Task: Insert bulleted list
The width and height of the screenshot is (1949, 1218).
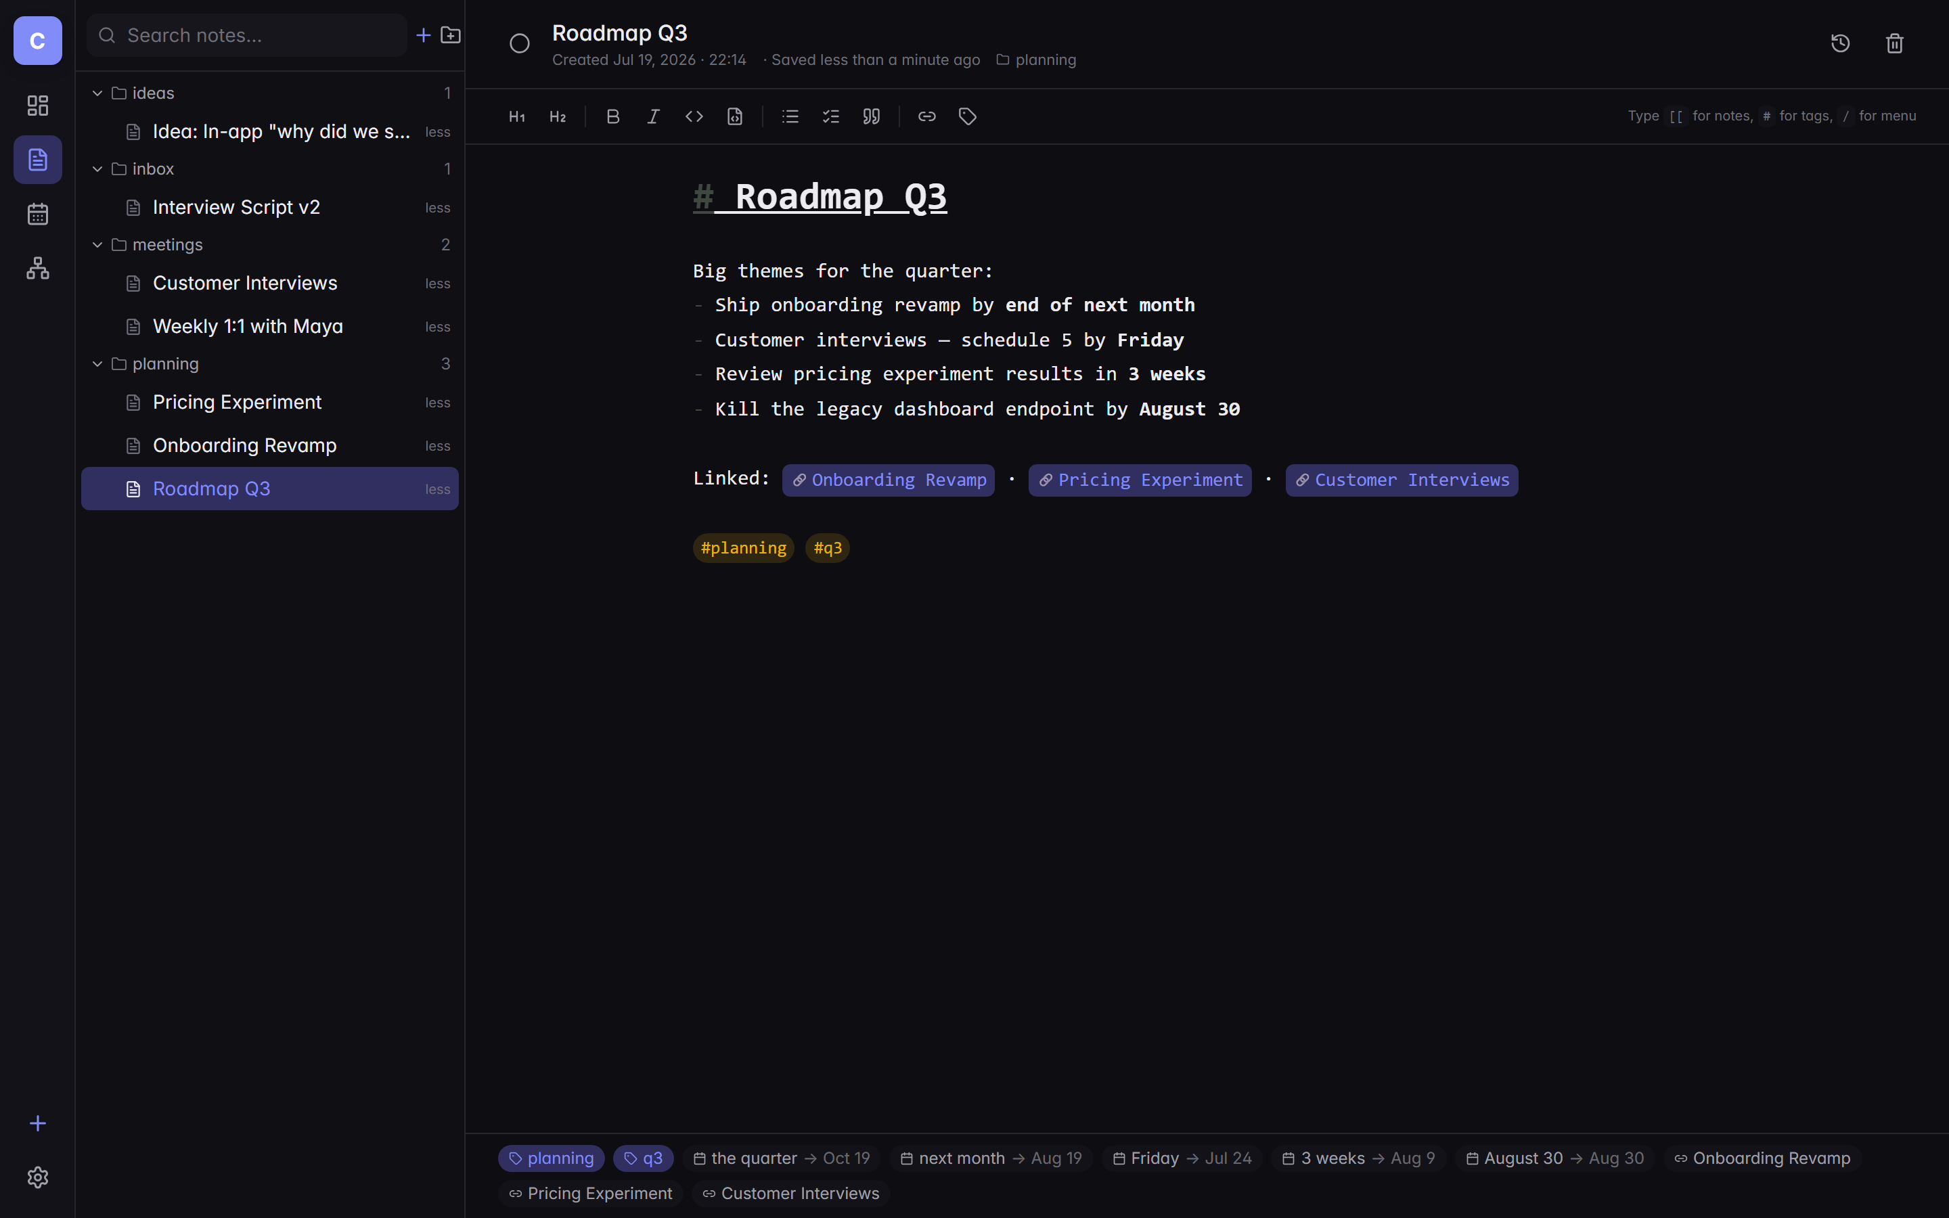Action: click(790, 117)
